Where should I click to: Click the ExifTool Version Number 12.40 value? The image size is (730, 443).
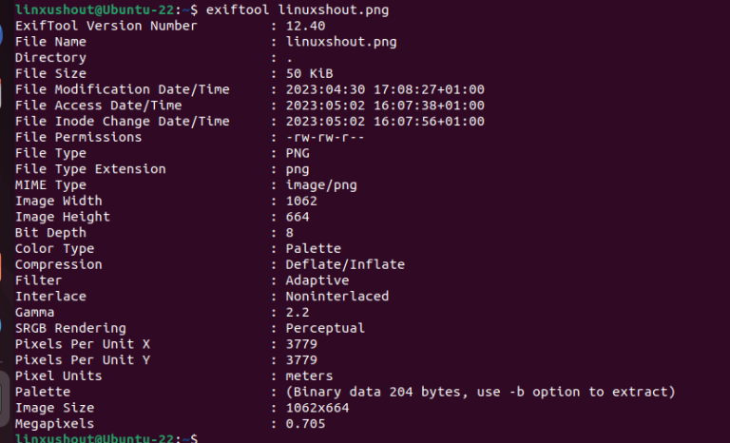305,26
